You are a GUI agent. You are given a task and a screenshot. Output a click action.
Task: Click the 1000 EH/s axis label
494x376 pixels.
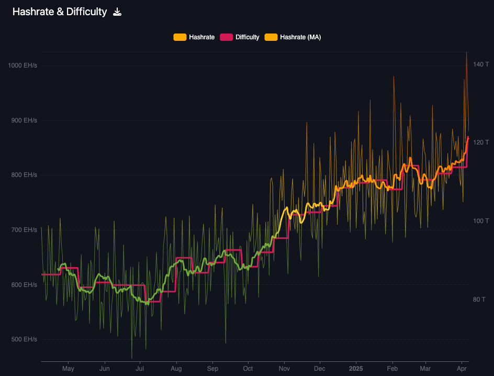coord(23,65)
